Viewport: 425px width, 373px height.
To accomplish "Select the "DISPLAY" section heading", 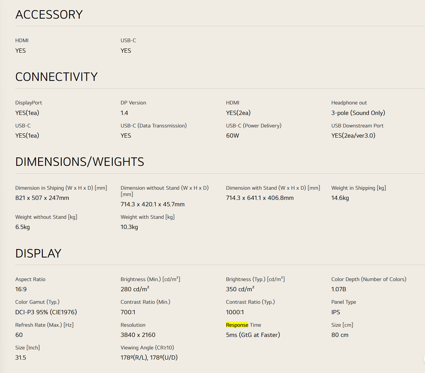I will tap(38, 253).
